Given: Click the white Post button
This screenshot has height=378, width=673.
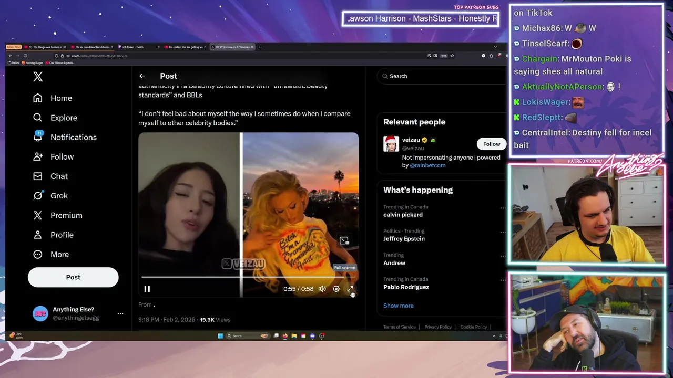Looking at the screenshot, I should [73, 277].
